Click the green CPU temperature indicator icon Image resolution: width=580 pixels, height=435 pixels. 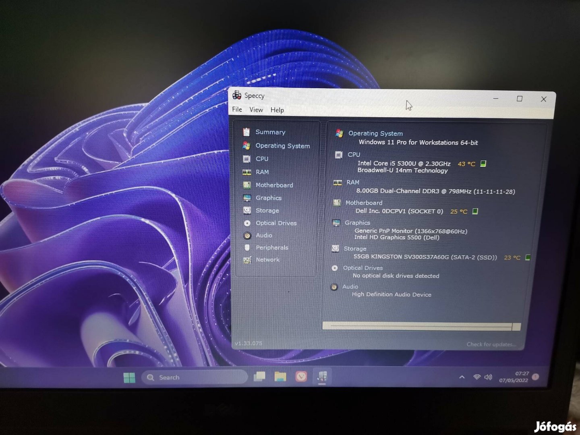point(483,164)
